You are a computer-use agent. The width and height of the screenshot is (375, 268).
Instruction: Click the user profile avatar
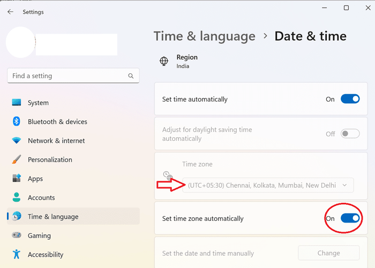[20, 42]
